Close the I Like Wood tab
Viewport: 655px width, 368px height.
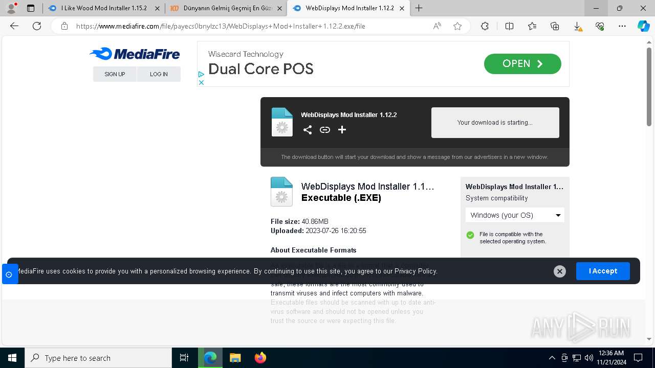pos(157,8)
